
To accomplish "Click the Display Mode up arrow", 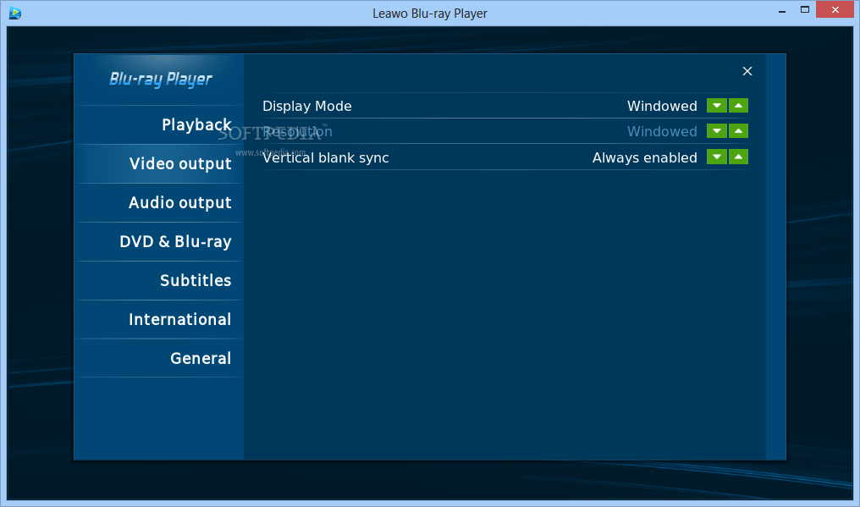I will (738, 105).
